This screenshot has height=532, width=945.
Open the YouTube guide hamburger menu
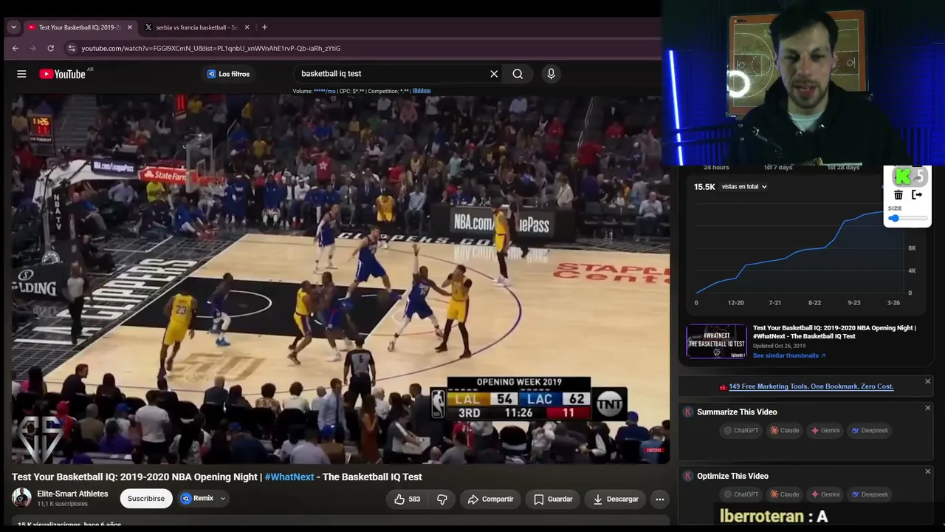21,74
